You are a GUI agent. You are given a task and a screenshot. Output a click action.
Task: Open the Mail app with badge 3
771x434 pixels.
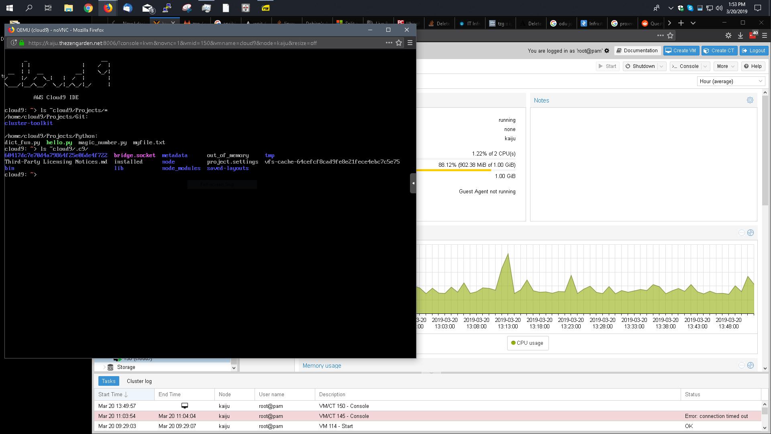click(x=148, y=8)
